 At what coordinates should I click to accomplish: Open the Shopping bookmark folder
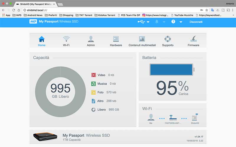[66, 15]
